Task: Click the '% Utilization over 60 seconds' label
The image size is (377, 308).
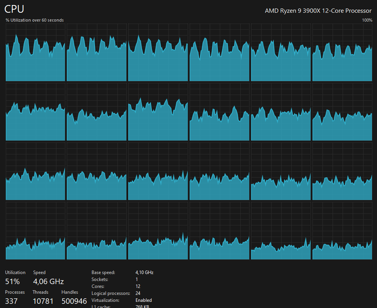Action: (x=35, y=20)
